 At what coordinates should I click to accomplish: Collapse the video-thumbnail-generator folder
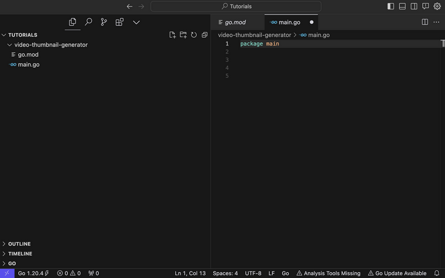click(51, 44)
